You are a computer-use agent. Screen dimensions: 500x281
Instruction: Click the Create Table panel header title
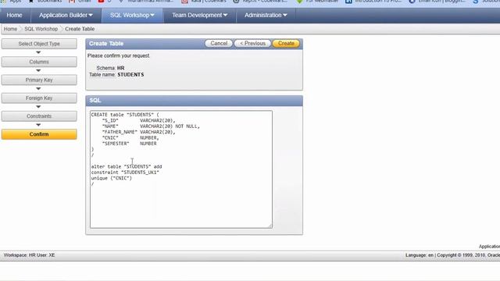[106, 44]
